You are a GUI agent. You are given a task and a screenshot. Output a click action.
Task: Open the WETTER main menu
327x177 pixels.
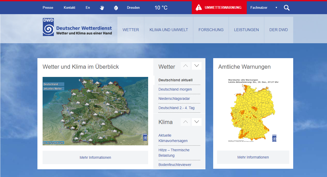point(131,30)
